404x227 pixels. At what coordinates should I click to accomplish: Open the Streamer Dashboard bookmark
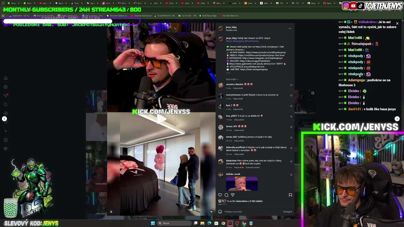[x=142, y=16]
